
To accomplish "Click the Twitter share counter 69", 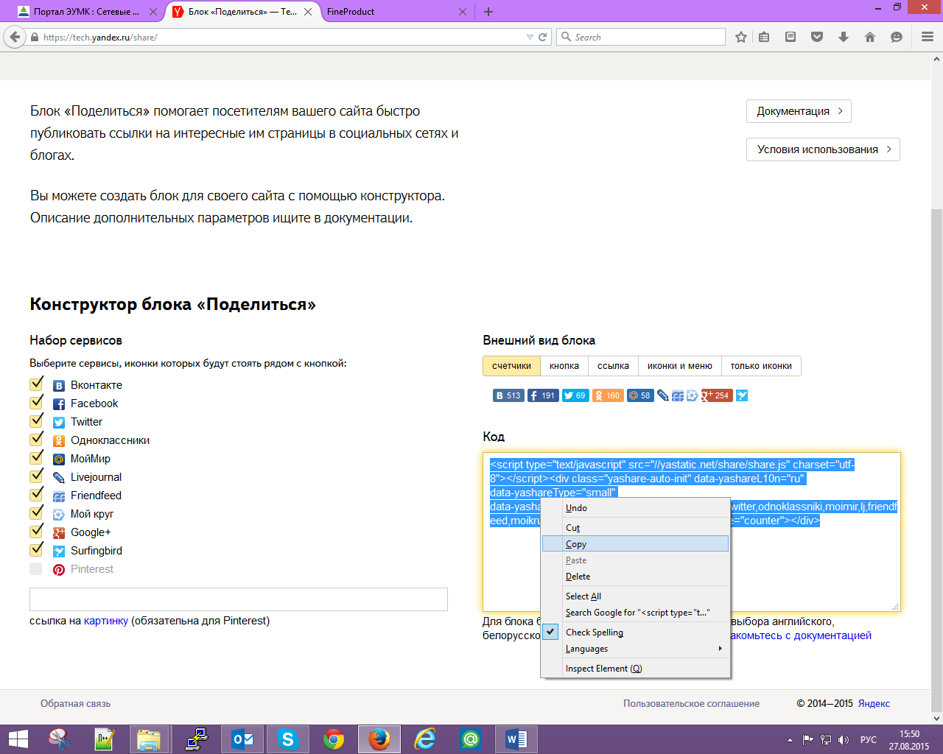I will pos(575,395).
